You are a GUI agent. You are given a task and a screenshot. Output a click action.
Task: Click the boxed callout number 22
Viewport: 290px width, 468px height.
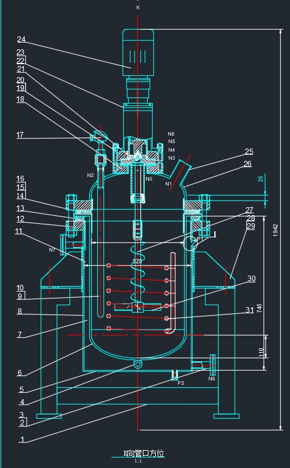[x=20, y=61]
